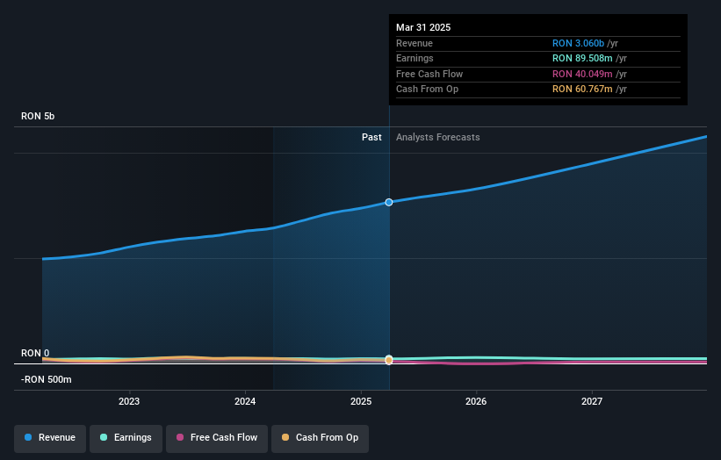Image resolution: width=721 pixels, height=460 pixels.
Task: Click the tooltip's 'Earnings' row label
Action: 415,58
